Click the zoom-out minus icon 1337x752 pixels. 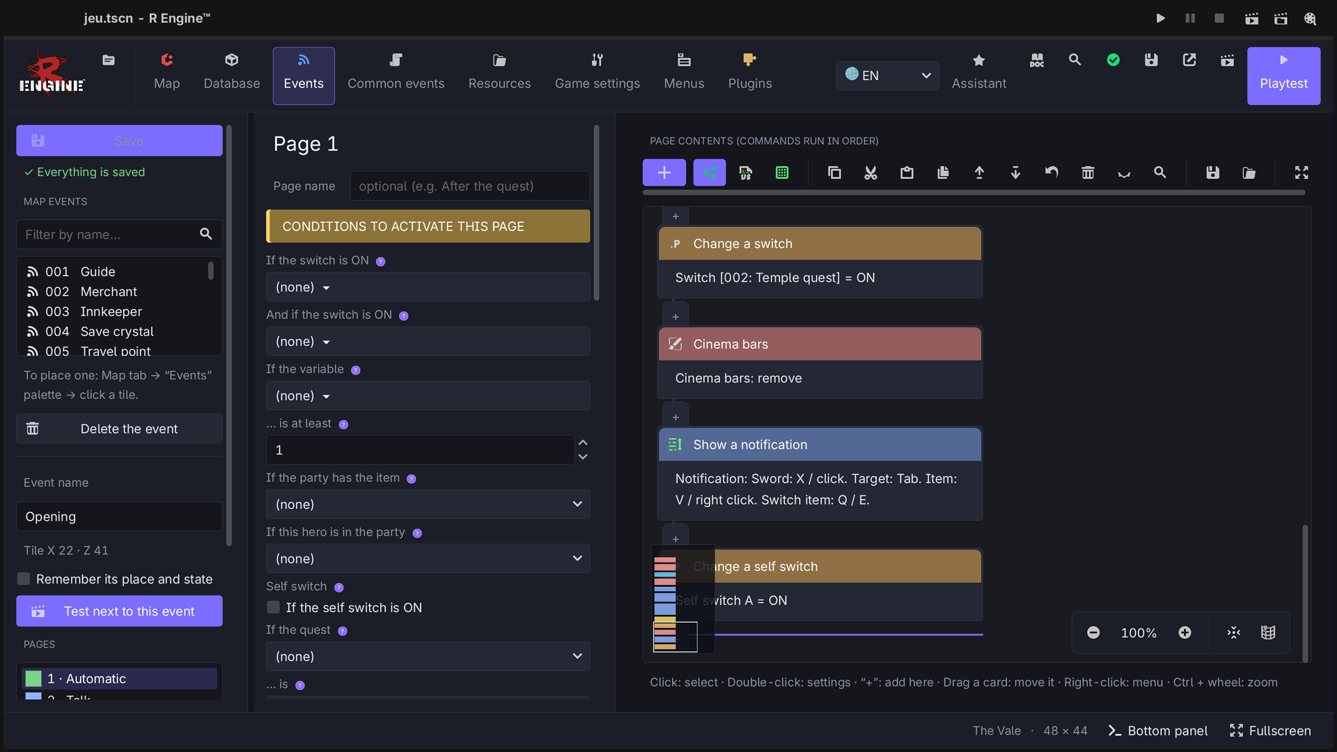(x=1093, y=632)
